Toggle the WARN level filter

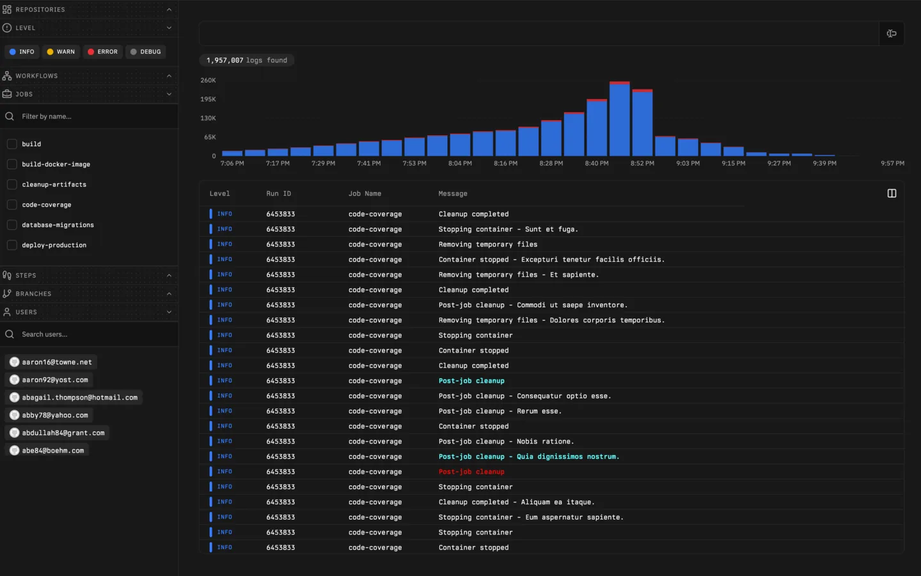click(61, 52)
